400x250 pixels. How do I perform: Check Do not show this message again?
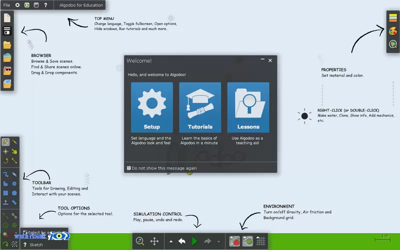(129, 168)
